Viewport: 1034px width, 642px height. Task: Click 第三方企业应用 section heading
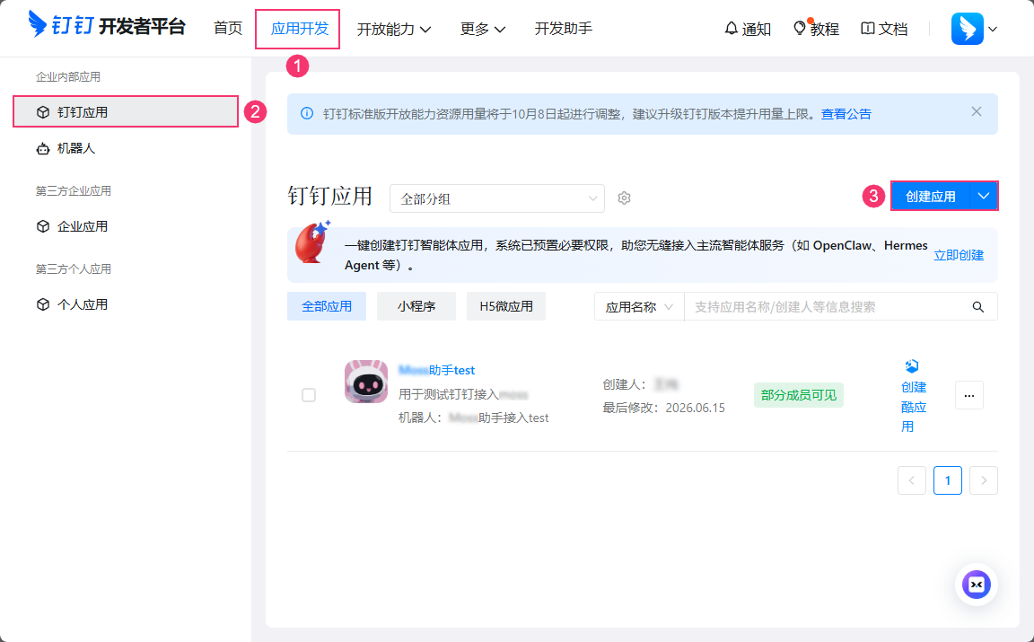[74, 190]
